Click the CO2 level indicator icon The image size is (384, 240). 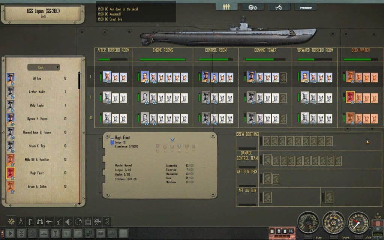click(291, 231)
